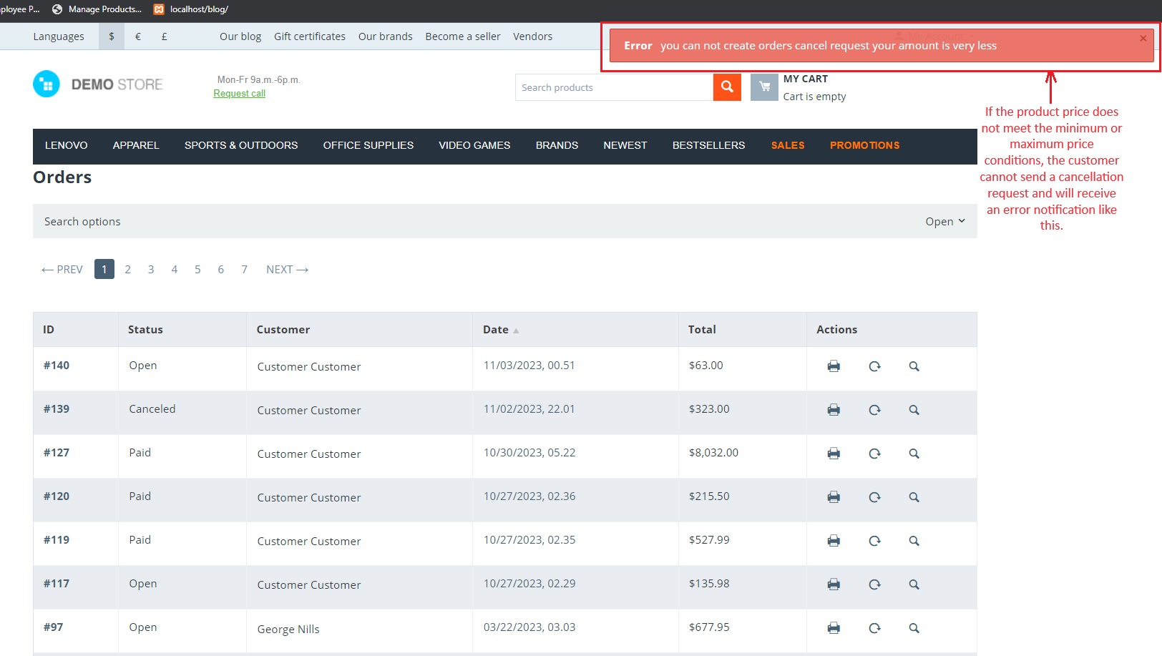Screen dimensions: 1162x656
Task: Click the Request call link
Action: pyautogui.click(x=239, y=94)
